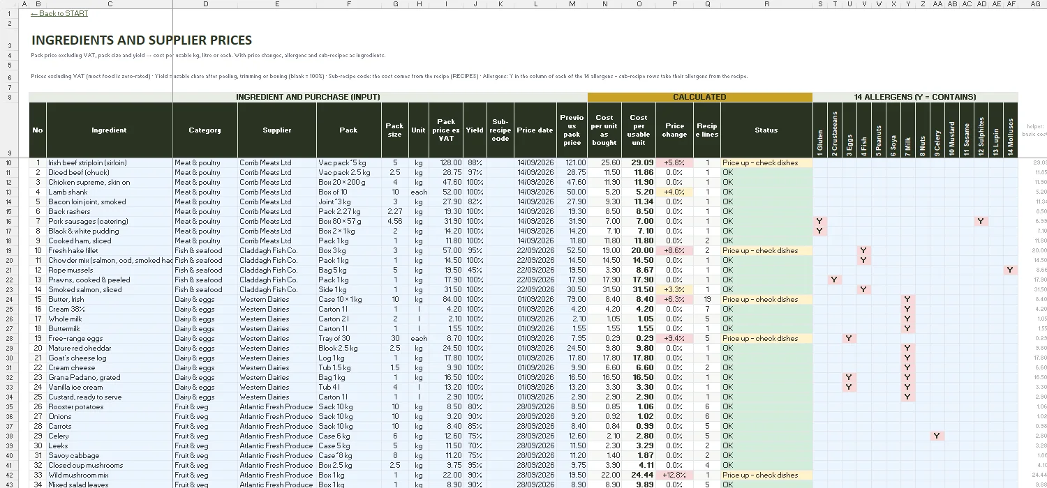
Task: Select the Status cell for Free-range eggs
Action: coord(766,338)
